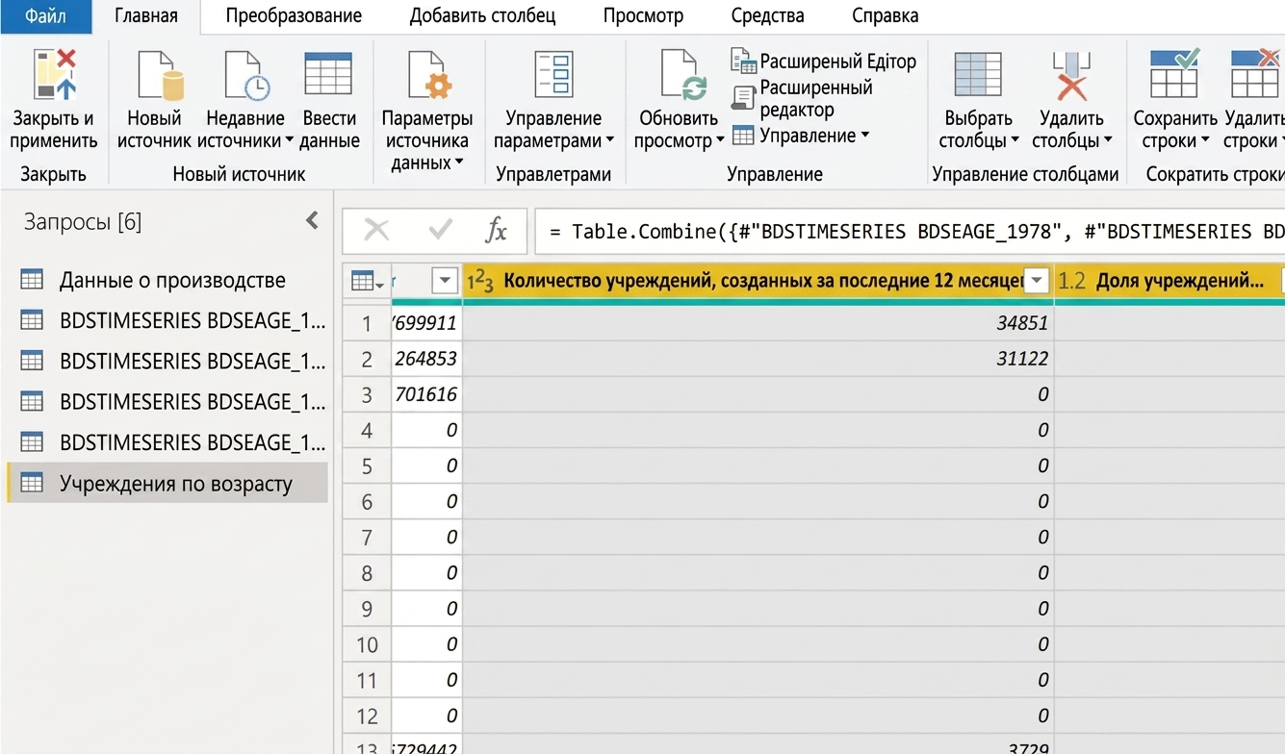This screenshot has width=1285, height=754.
Task: Select row number 1 header
Action: [x=367, y=324]
